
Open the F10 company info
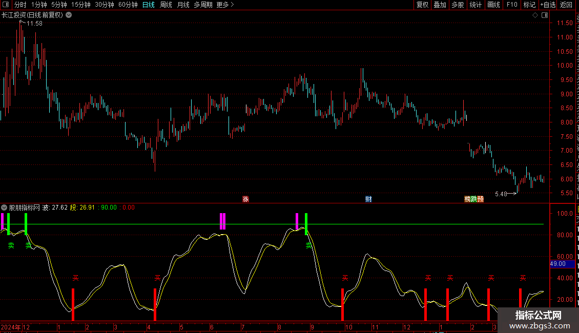point(512,5)
